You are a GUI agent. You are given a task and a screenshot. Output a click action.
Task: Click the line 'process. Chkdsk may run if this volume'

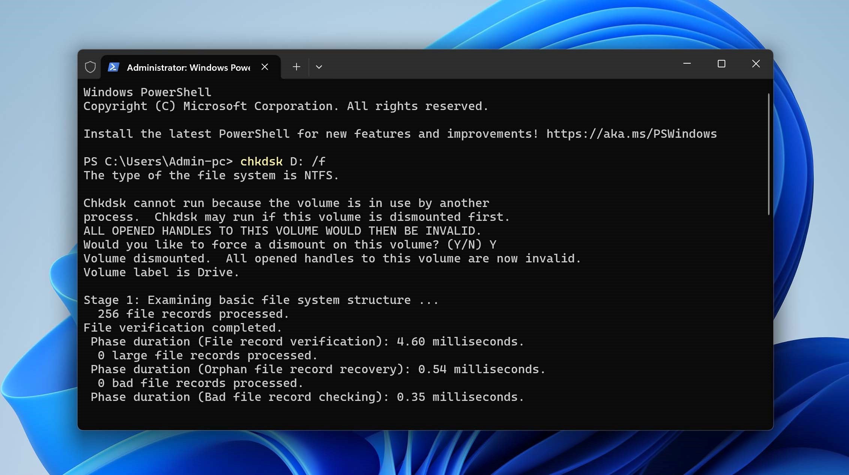click(296, 217)
